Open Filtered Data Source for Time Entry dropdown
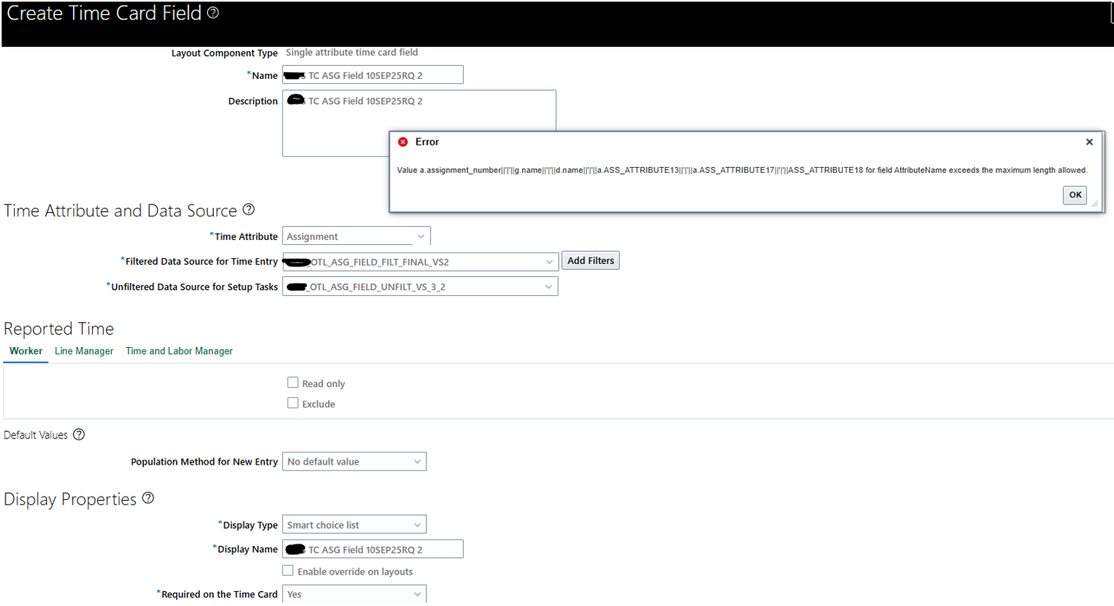Viewport: 1114px width, 606px height. [x=420, y=261]
